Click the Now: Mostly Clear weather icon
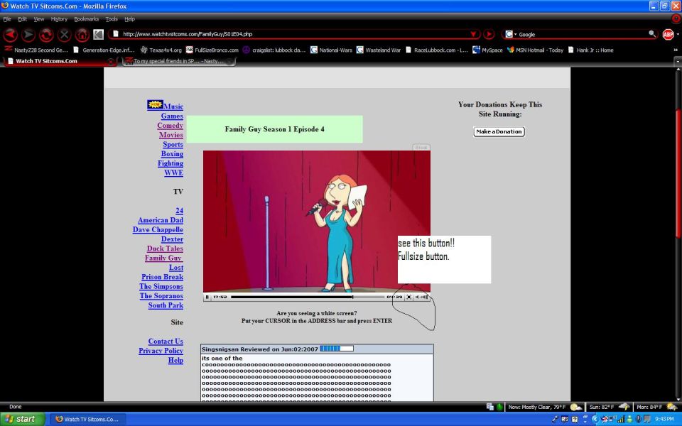682x426 pixels. coord(575,408)
